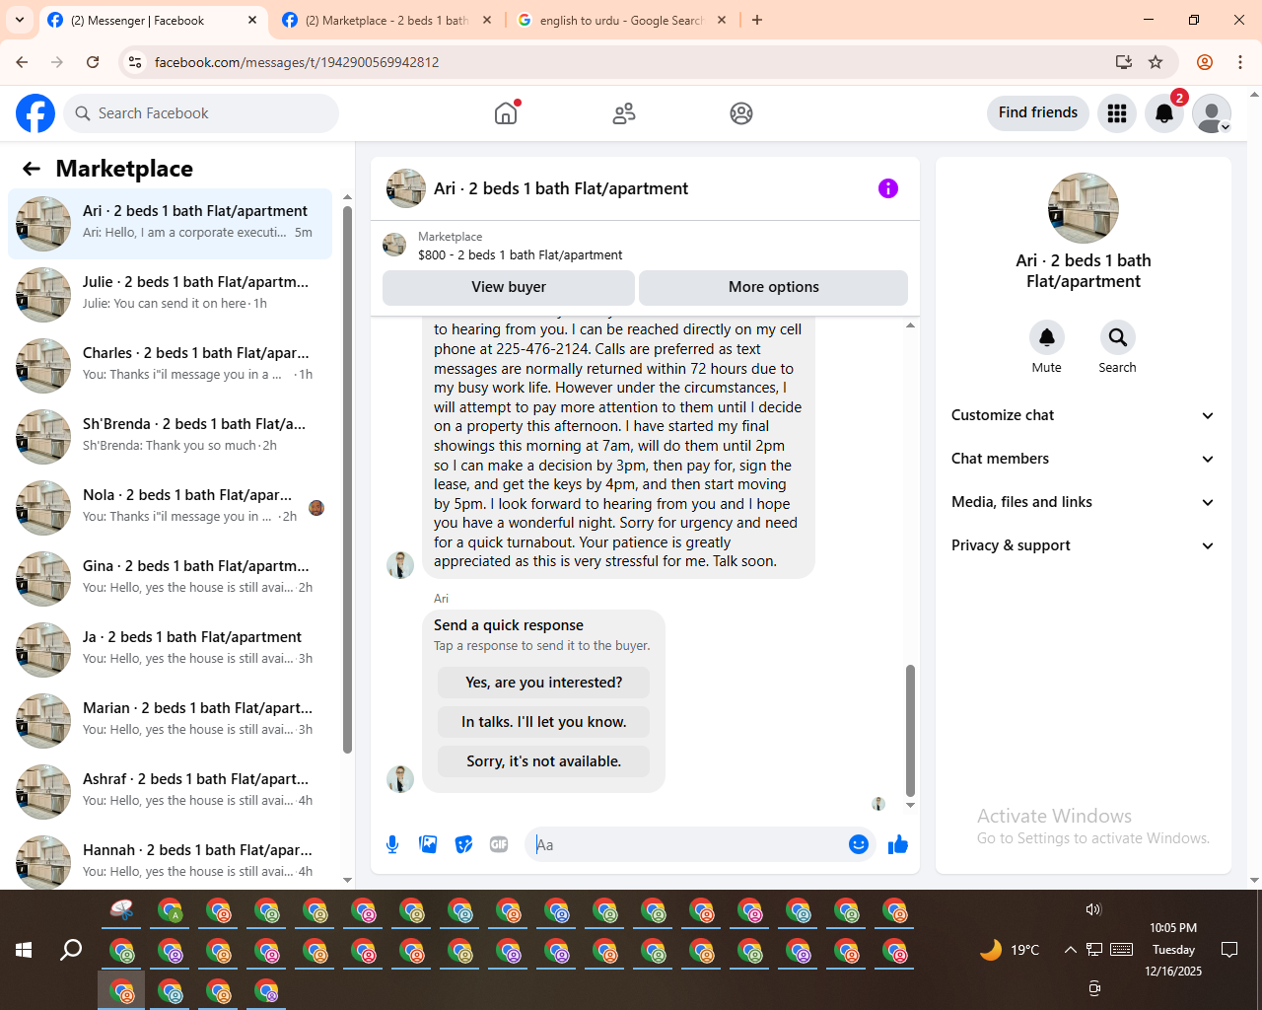The image size is (1262, 1010).
Task: Go to the Home feed icon
Action: 506,113
